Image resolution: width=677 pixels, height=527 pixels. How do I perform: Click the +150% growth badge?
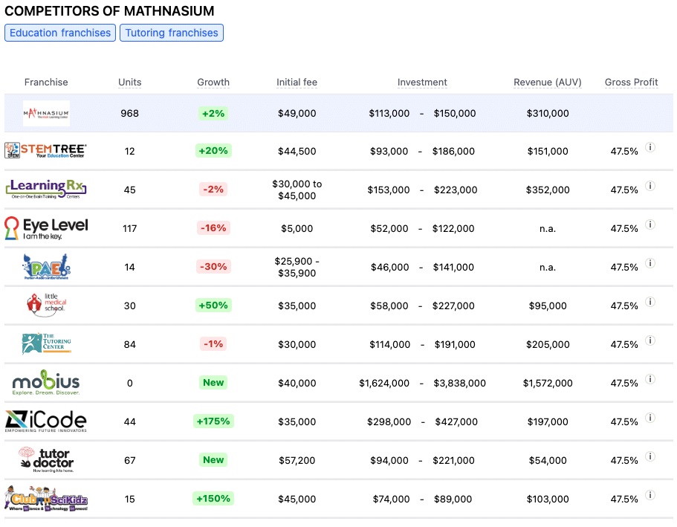click(x=213, y=499)
